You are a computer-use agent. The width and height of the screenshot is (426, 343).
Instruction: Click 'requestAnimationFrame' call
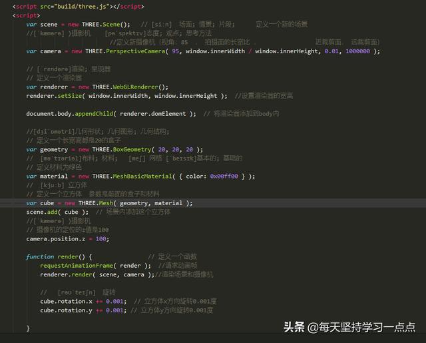[77, 266]
